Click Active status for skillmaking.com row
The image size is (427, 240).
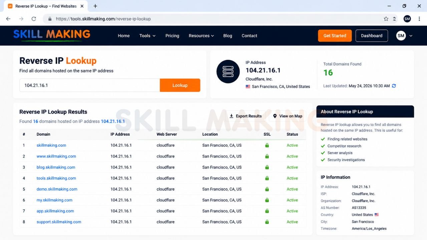(x=292, y=145)
